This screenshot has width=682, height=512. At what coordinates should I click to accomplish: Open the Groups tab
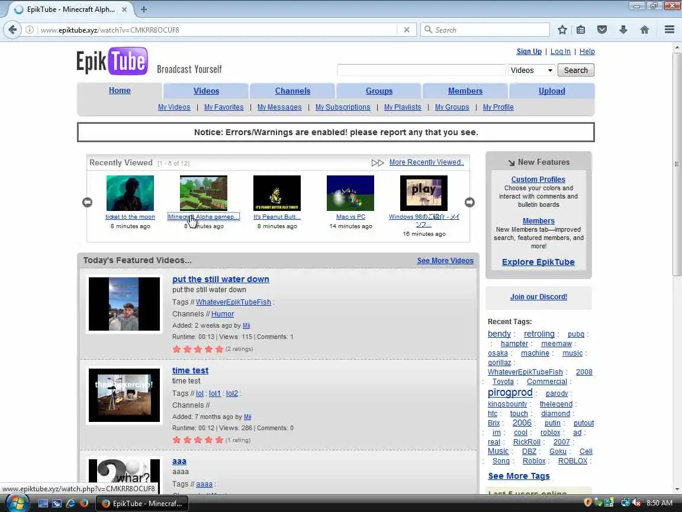click(x=379, y=91)
